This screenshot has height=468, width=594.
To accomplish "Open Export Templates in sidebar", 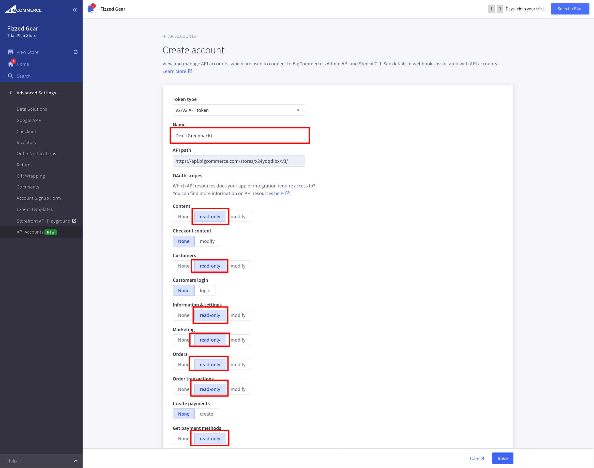I will [35, 209].
